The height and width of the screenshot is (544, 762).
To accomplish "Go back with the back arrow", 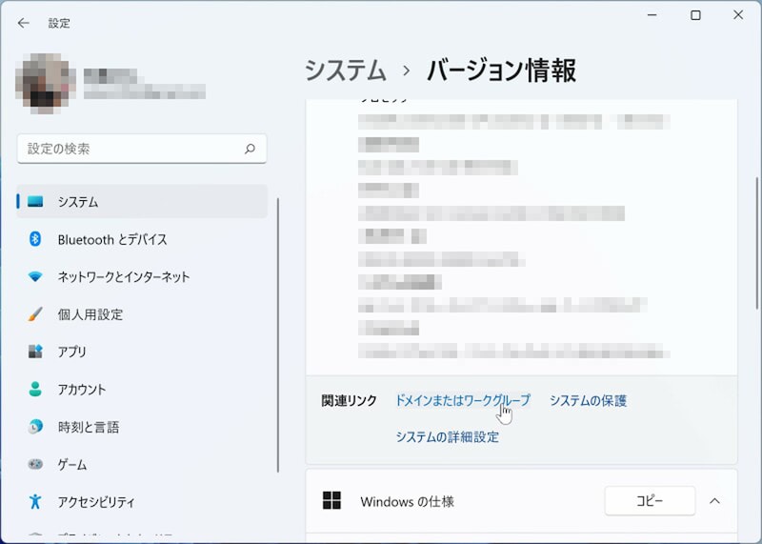I will tap(24, 23).
